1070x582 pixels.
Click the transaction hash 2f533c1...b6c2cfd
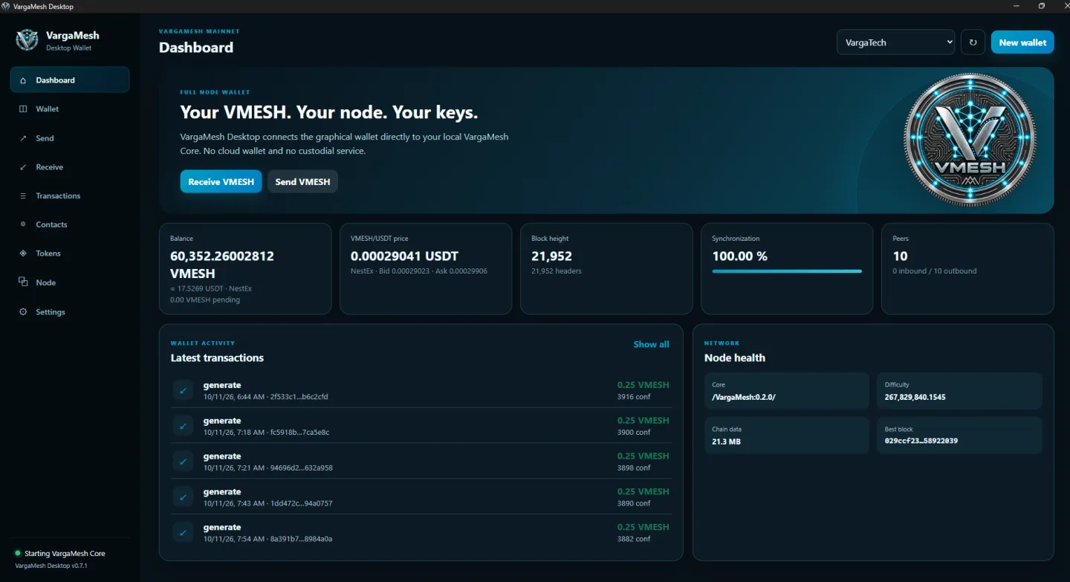coord(299,397)
